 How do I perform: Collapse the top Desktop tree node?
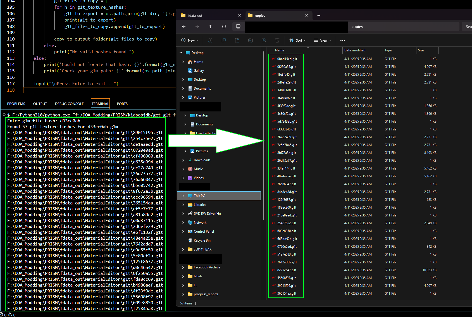pos(181,53)
